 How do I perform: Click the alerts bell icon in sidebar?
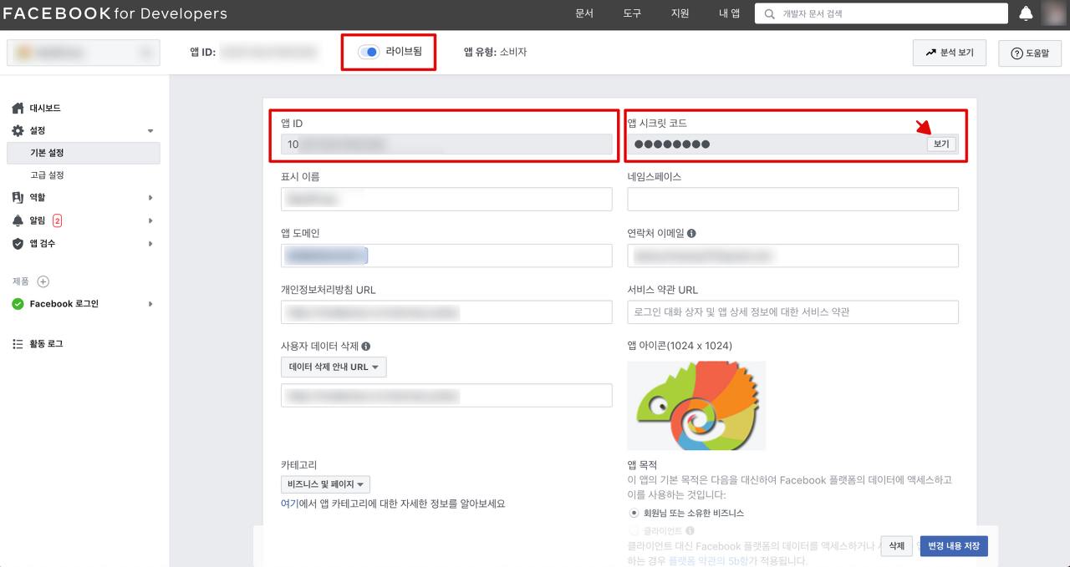18,220
